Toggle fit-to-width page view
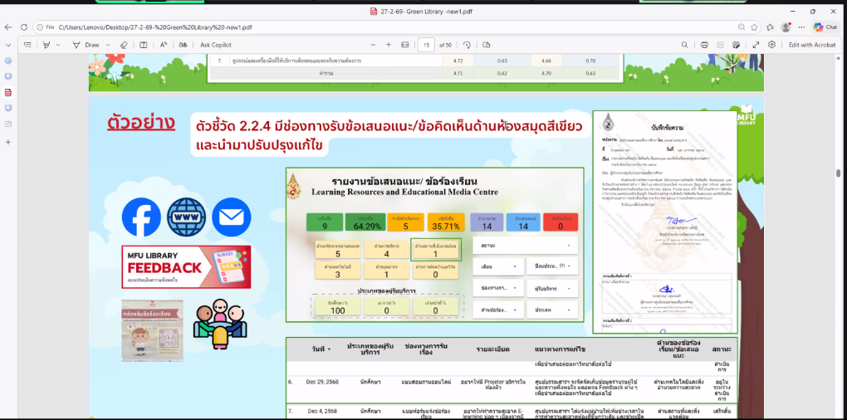 pyautogui.click(x=405, y=45)
